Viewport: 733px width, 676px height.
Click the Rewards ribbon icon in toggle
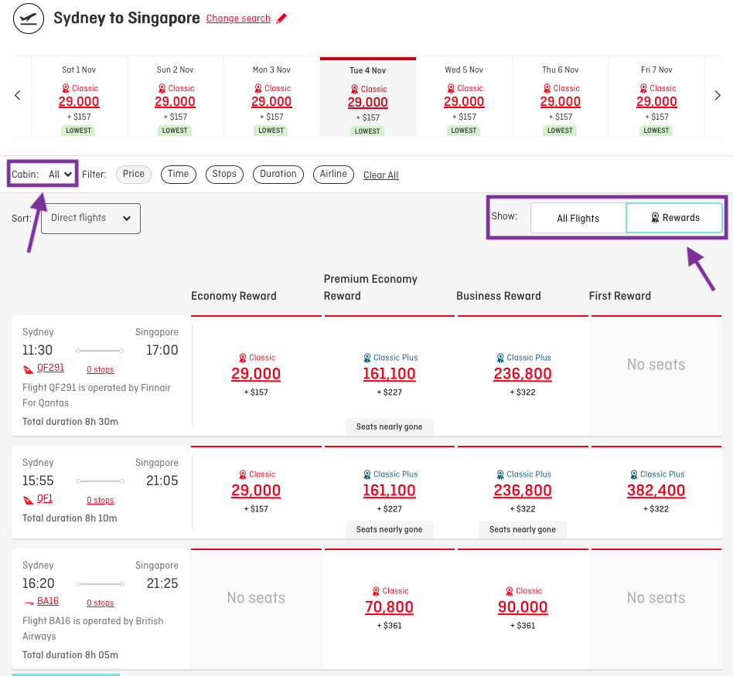pos(656,218)
